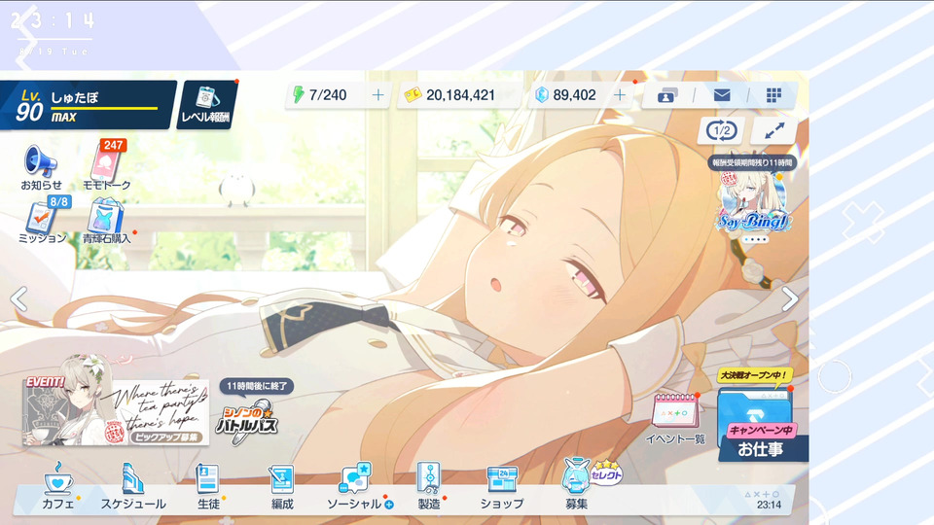Open the お知らせ megaphone notices
The height and width of the screenshot is (525, 934).
(41, 166)
